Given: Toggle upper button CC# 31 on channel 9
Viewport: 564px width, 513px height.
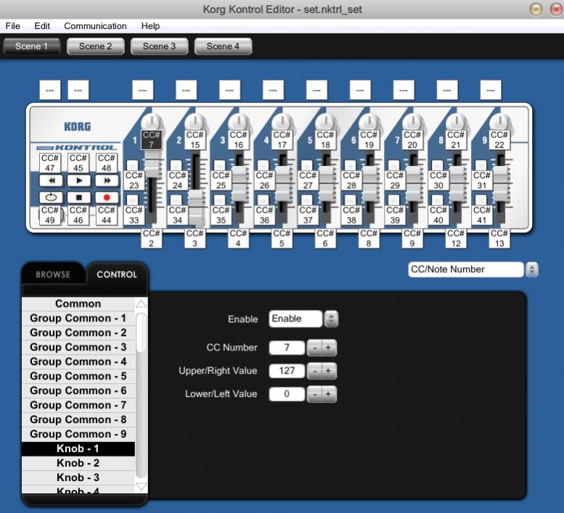Looking at the screenshot, I should [x=483, y=181].
